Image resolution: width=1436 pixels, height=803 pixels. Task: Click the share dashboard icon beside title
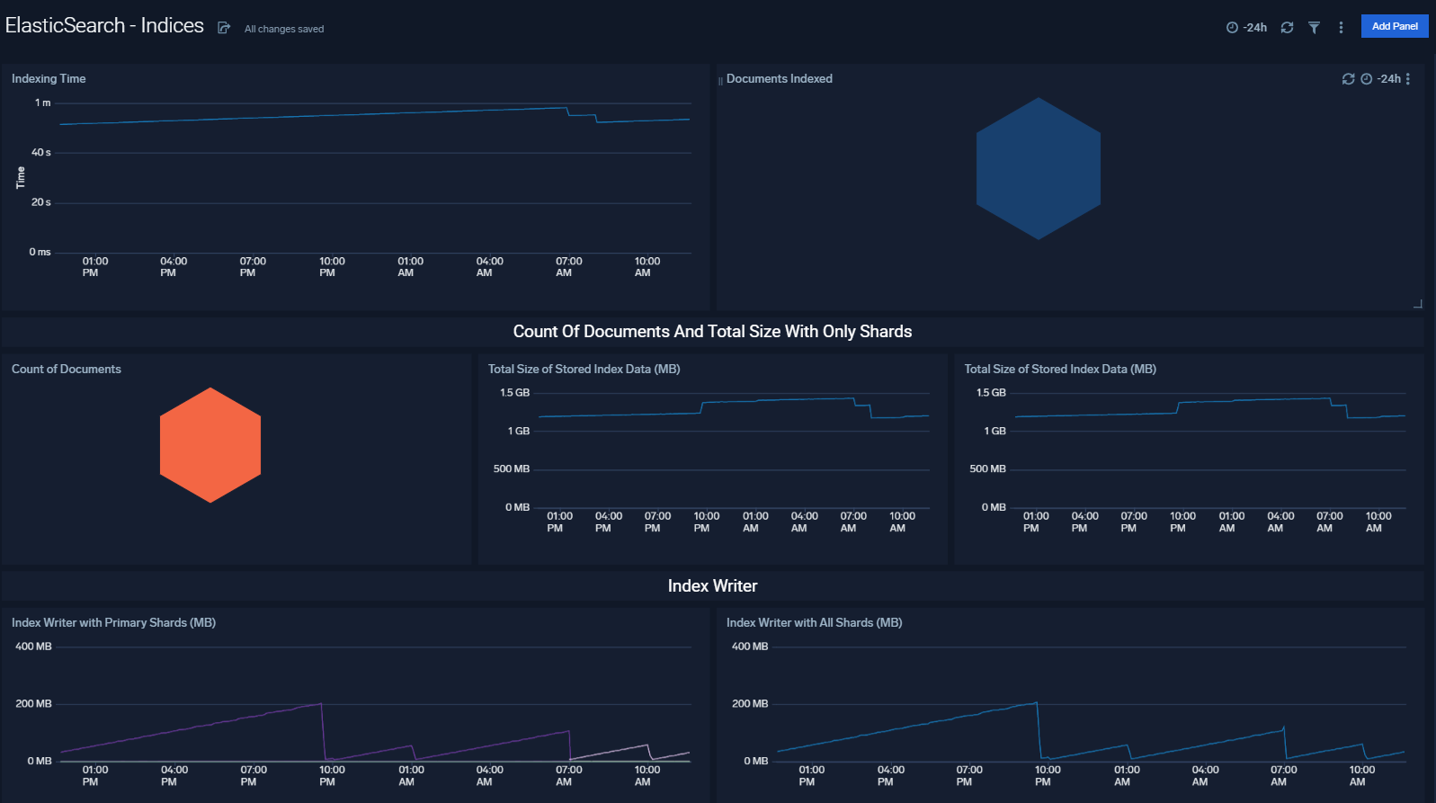224,28
